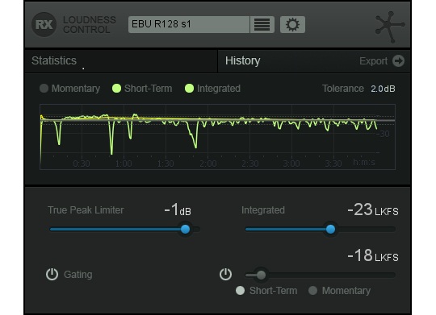Select the Short-Term radio option below slider

[x=240, y=291]
